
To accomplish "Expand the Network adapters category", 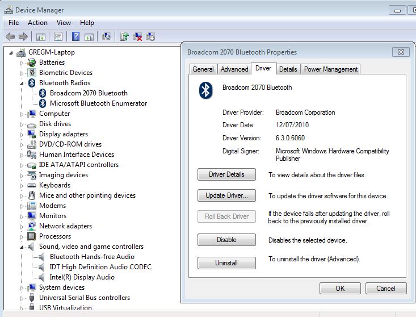I will [22, 226].
